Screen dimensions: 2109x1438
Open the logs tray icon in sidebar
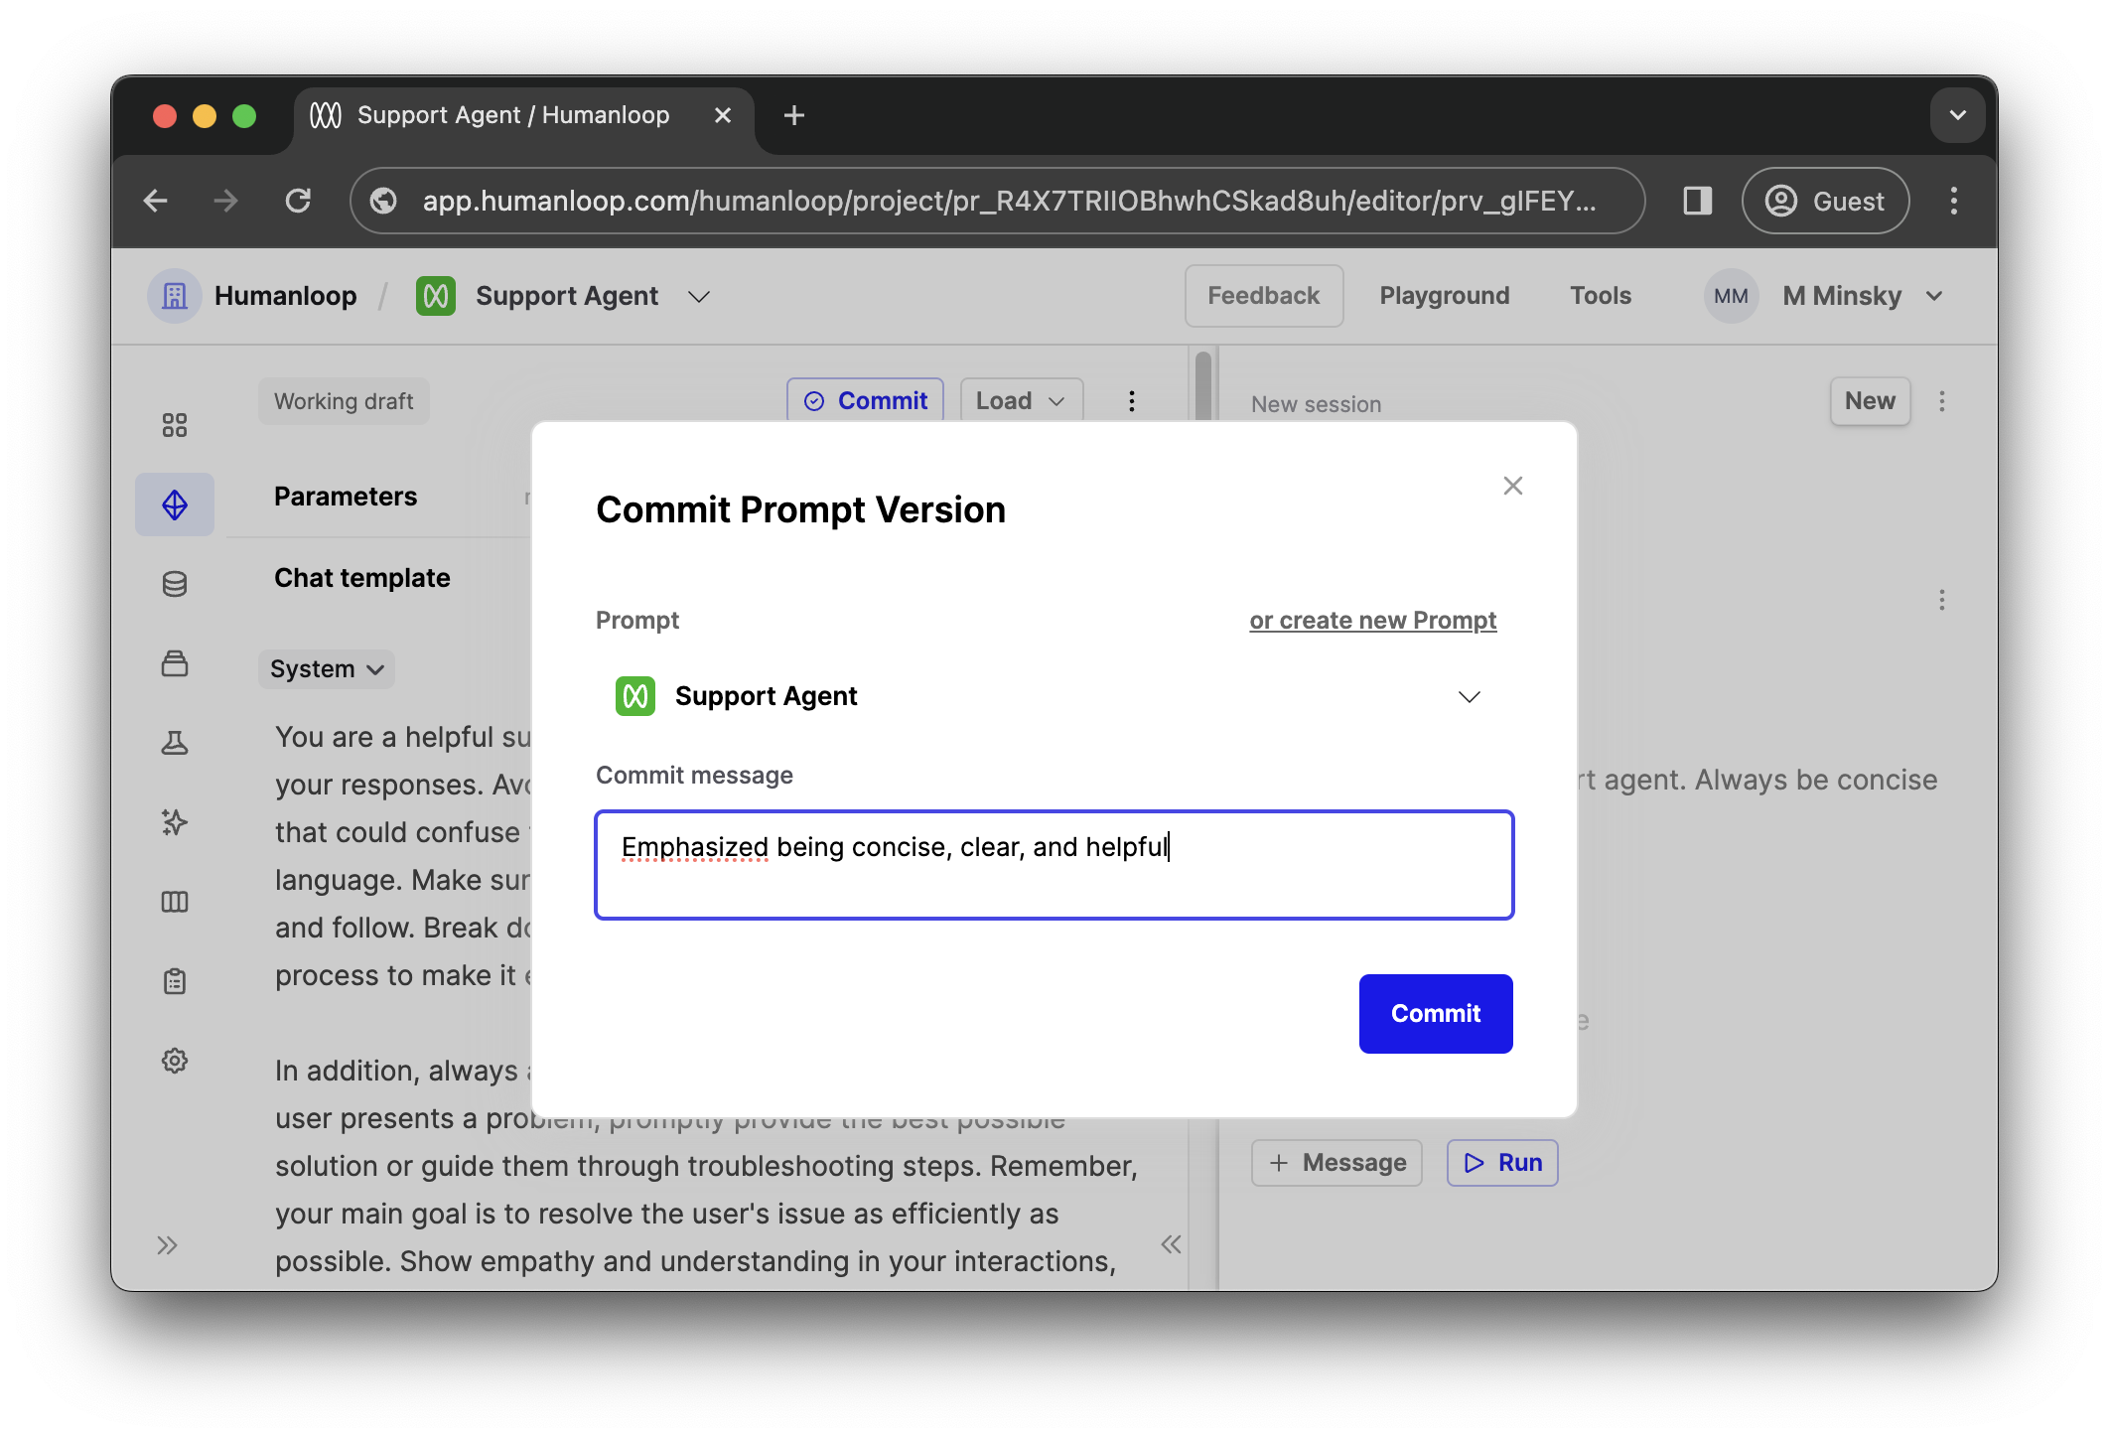pos(175,663)
